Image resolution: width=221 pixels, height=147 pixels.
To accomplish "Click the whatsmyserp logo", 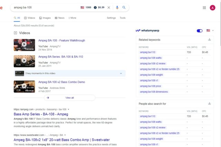I will tap(147, 31).
